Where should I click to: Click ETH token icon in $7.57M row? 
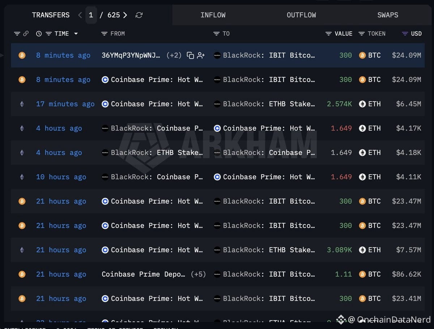362,250
